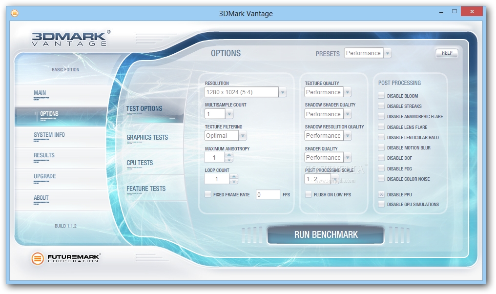Toggle the Disable PPU checkbox
Screen dimensions: 496x294
click(x=381, y=194)
